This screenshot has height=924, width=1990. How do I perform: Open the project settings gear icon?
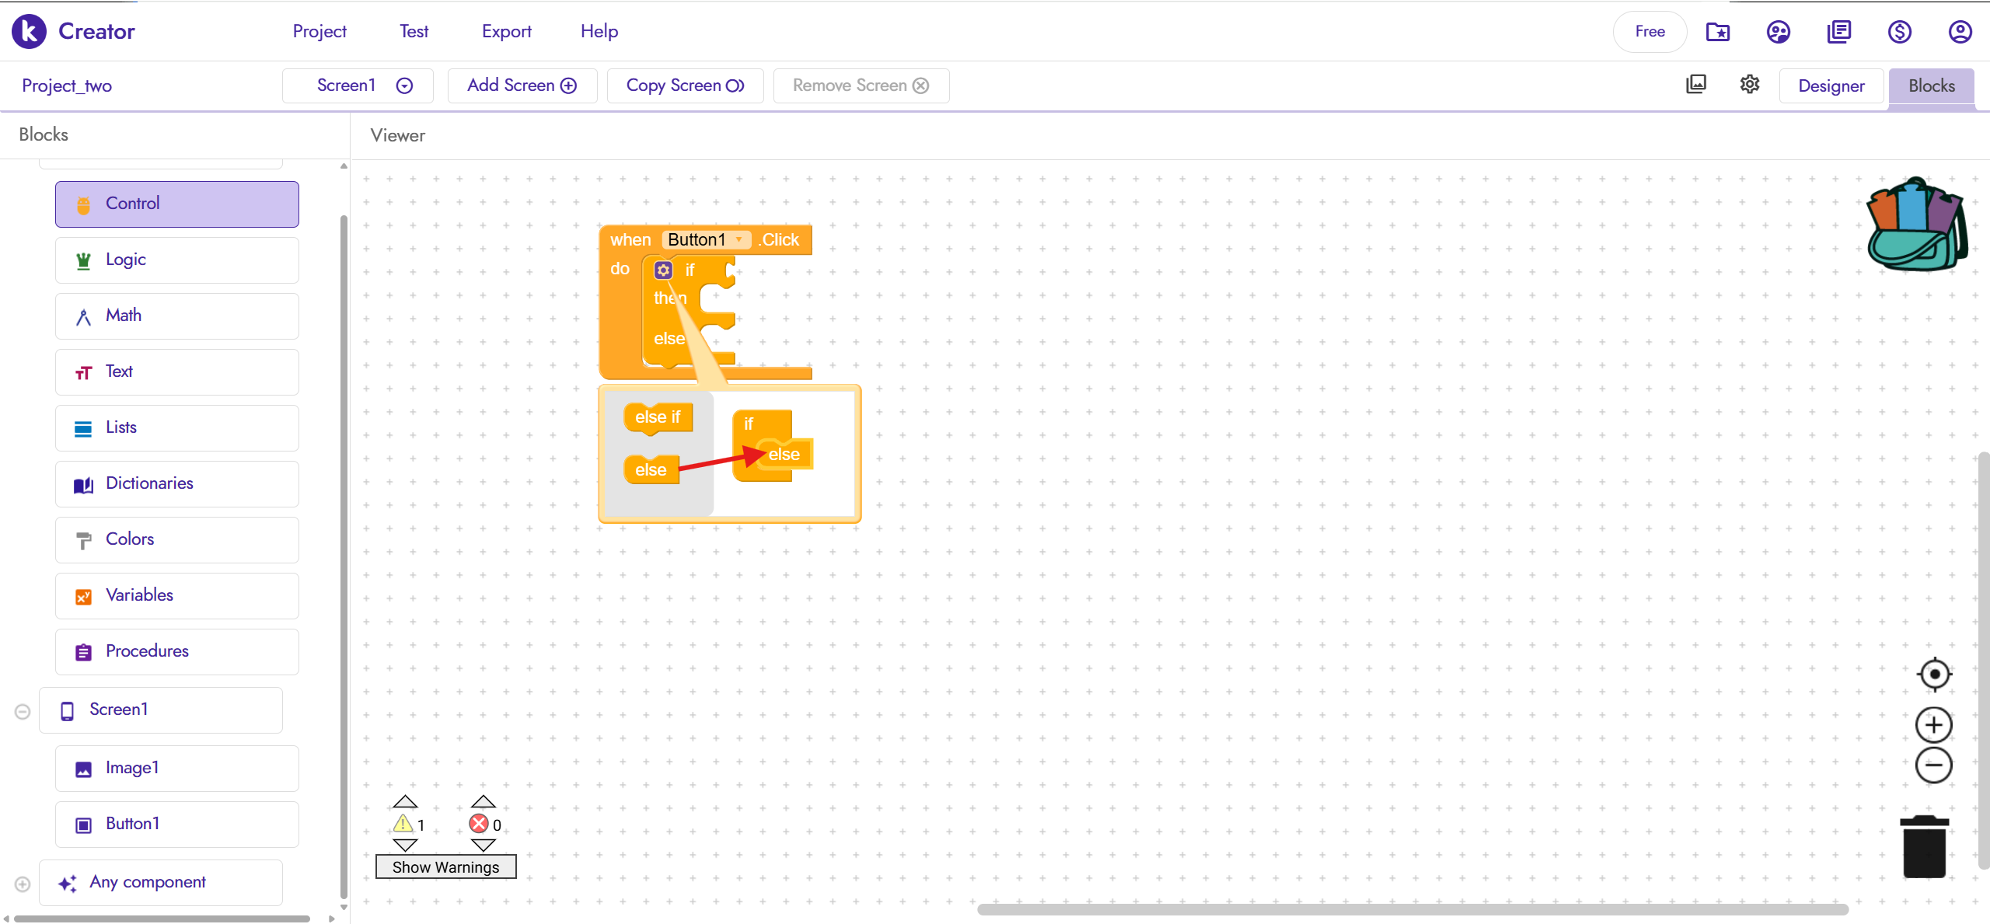tap(1749, 85)
